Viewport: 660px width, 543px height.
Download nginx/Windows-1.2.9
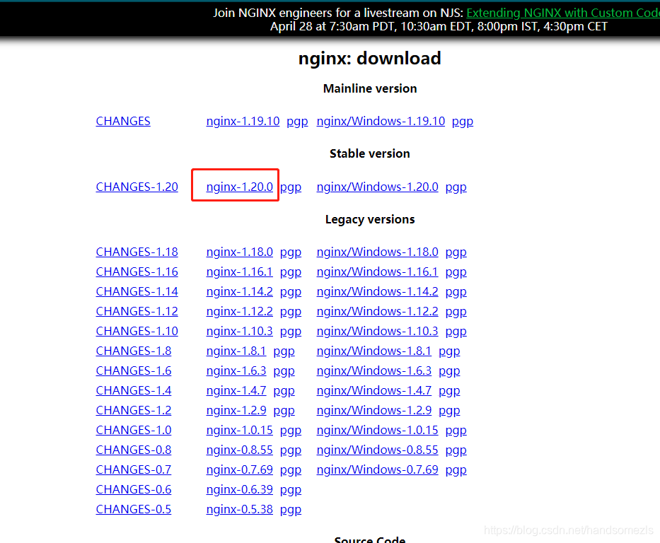point(374,410)
